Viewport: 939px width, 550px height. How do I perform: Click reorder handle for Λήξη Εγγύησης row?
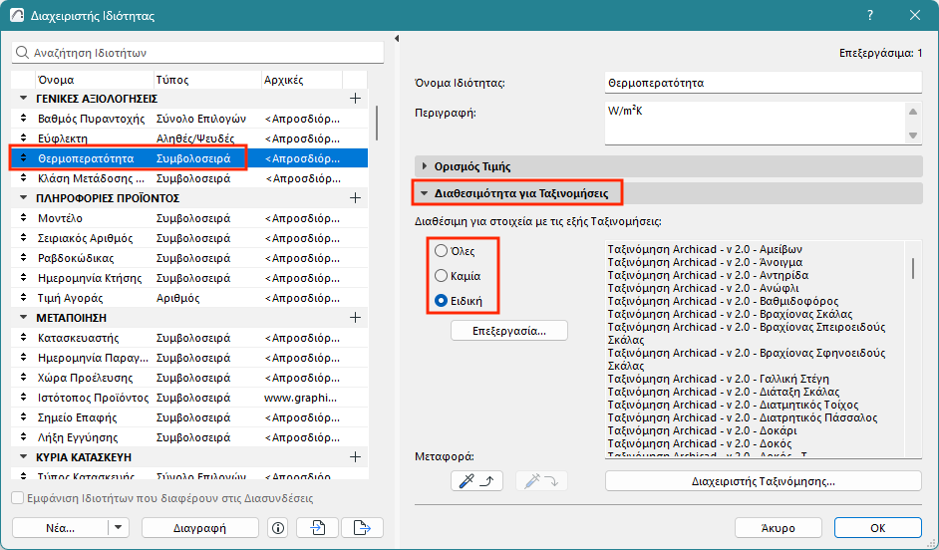point(23,437)
